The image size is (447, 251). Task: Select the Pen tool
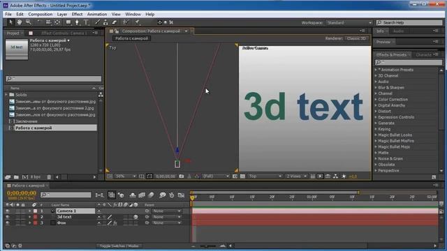click(x=77, y=22)
